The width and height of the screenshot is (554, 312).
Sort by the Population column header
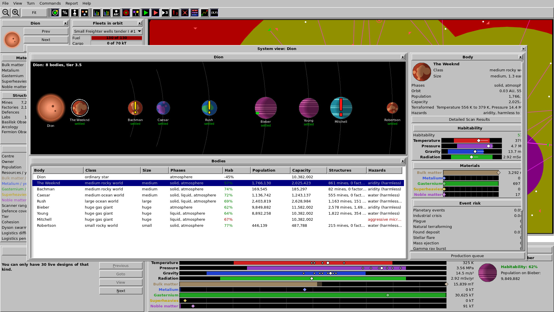click(x=270, y=170)
